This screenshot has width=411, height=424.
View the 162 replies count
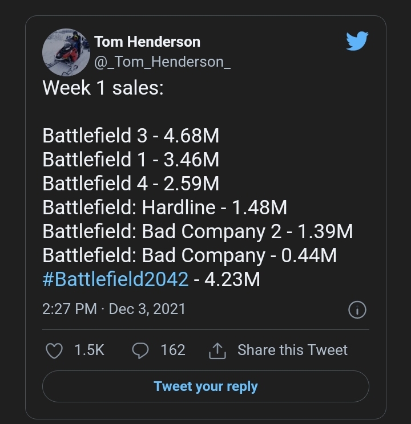pos(173,350)
